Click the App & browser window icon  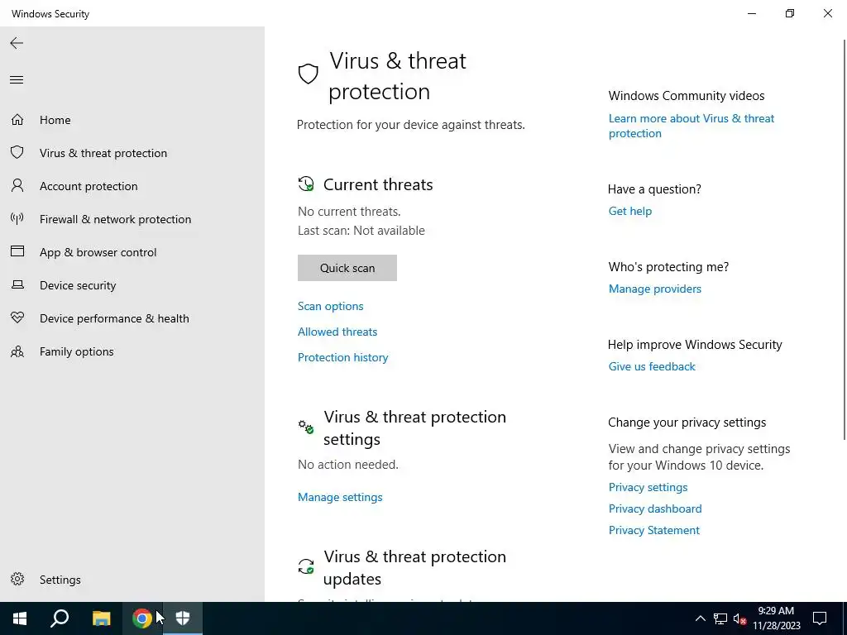[17, 251]
